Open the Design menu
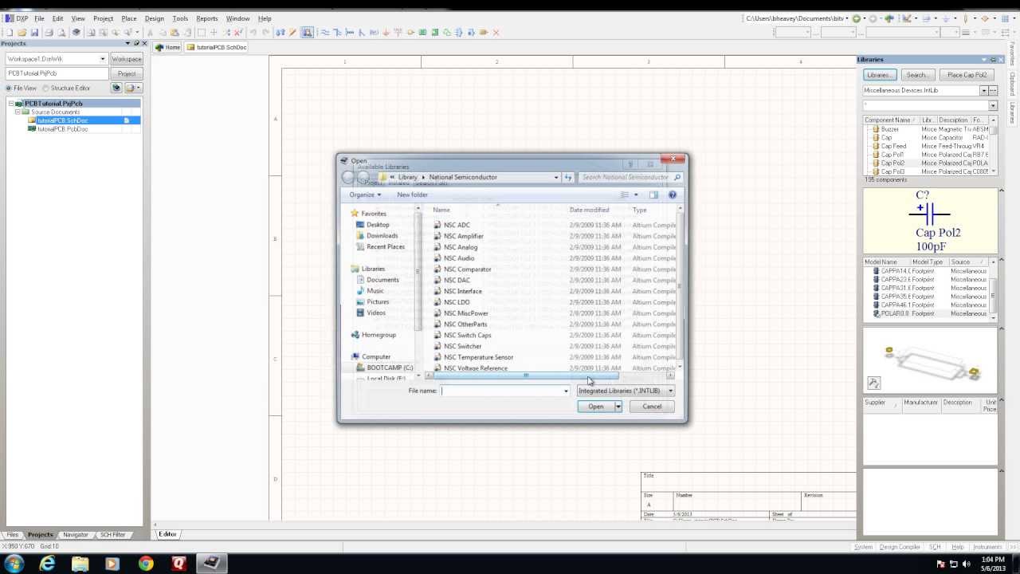The width and height of the screenshot is (1020, 574). [155, 18]
